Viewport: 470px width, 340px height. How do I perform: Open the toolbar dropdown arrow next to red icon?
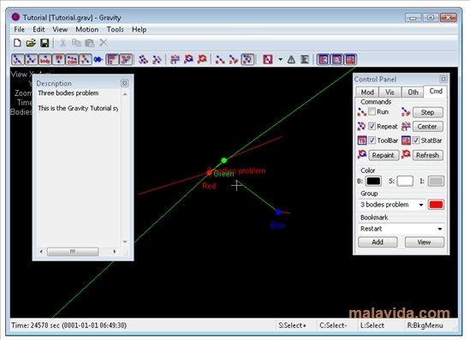click(280, 59)
